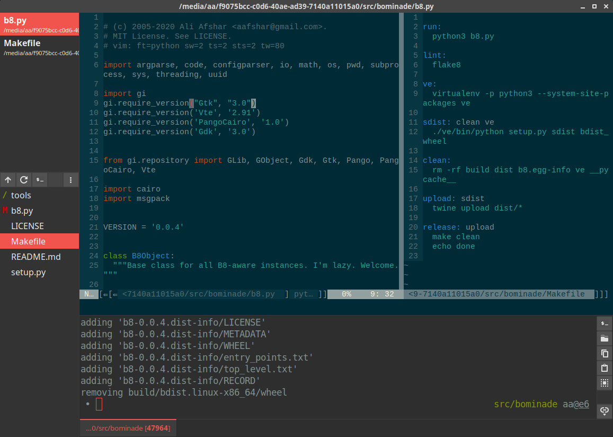The height and width of the screenshot is (437, 613).
Task: Click terminal line adding dist-info/RECORD
Action: click(x=171, y=381)
